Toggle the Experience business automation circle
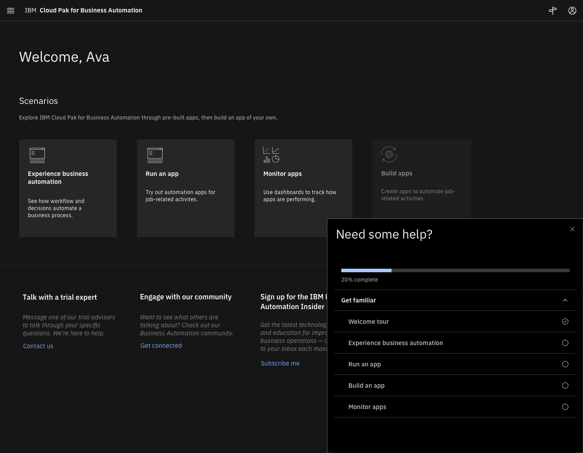583x453 pixels. pos(565,343)
